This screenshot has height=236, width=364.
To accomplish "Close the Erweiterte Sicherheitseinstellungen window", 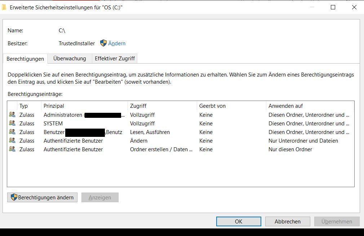I will pos(354,7).
